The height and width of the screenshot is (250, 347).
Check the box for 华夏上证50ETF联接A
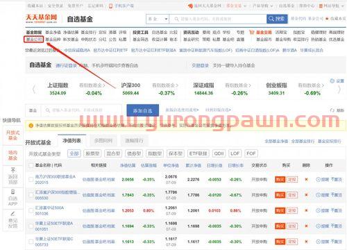click(31, 226)
